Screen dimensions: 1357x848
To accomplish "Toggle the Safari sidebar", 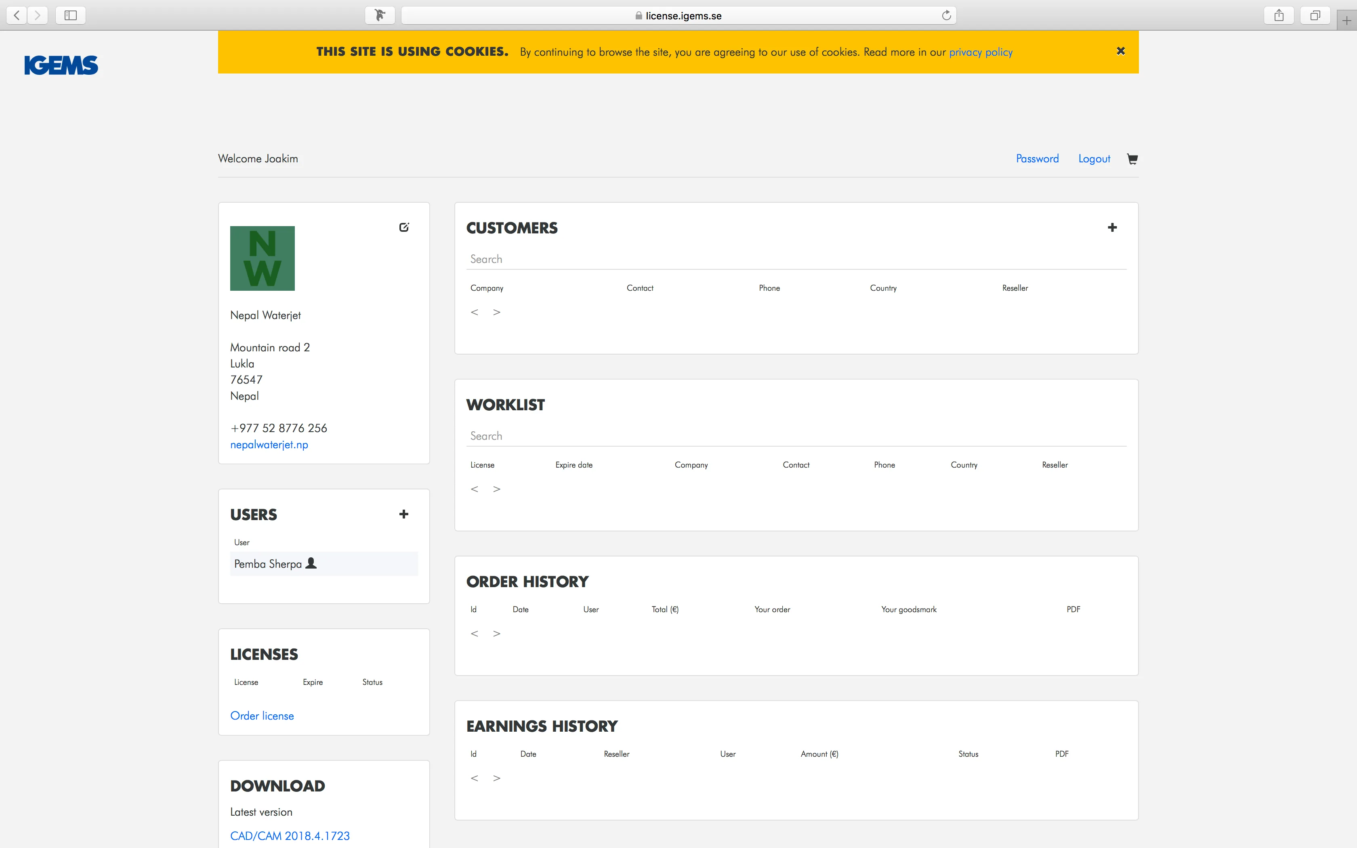I will [x=71, y=15].
